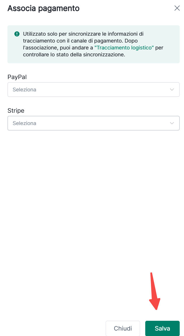The image size is (184, 336).
Task: Click the Chiudi button
Action: [123, 328]
